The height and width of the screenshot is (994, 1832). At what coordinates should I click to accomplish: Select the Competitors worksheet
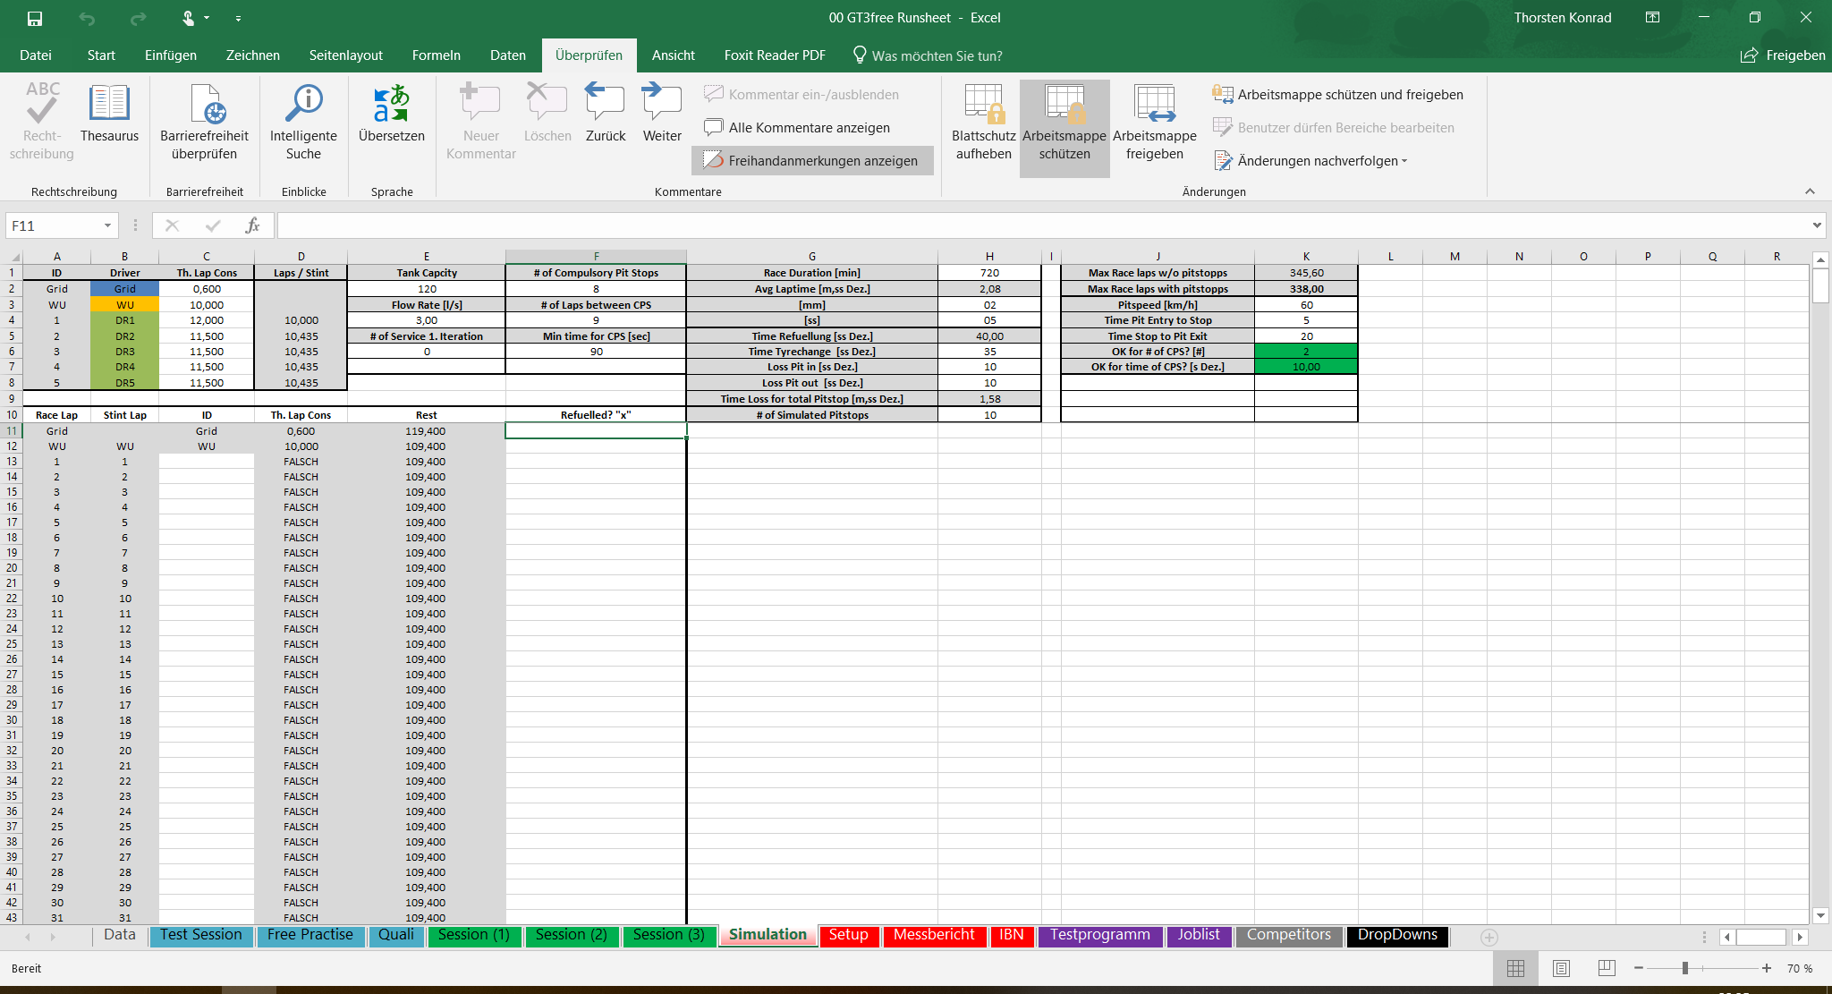pyautogui.click(x=1288, y=934)
